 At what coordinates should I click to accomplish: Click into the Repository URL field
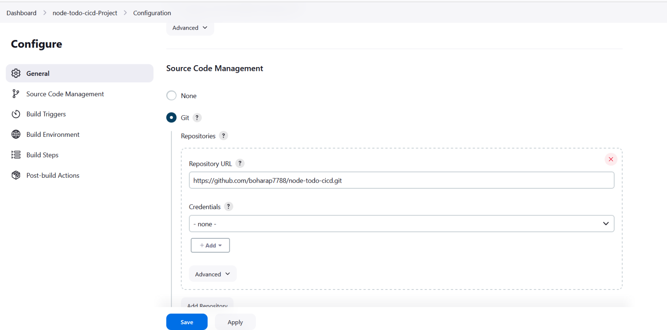402,180
